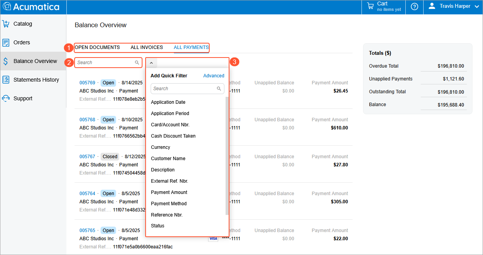Open the help question mark icon

tap(414, 7)
